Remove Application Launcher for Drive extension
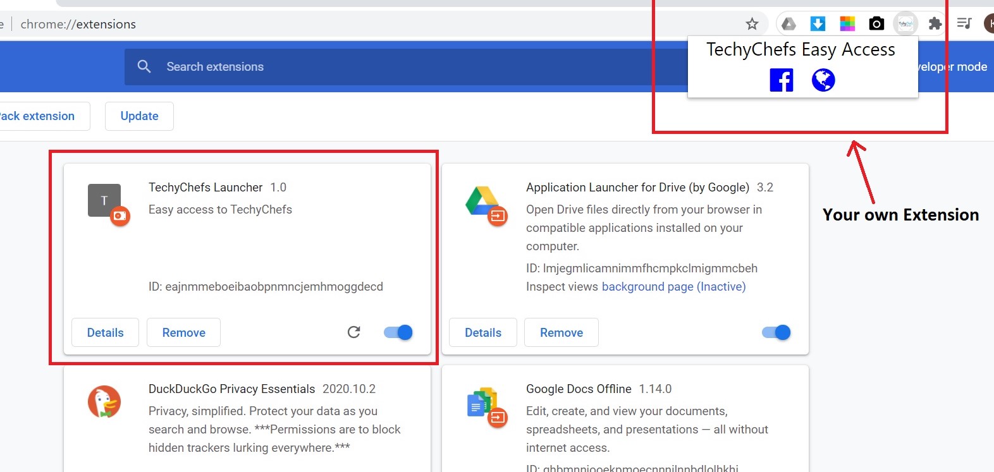This screenshot has height=472, width=994. point(561,332)
